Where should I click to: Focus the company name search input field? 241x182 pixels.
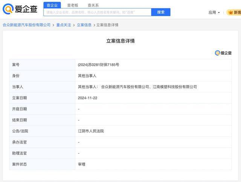pyautogui.click(x=98, y=12)
